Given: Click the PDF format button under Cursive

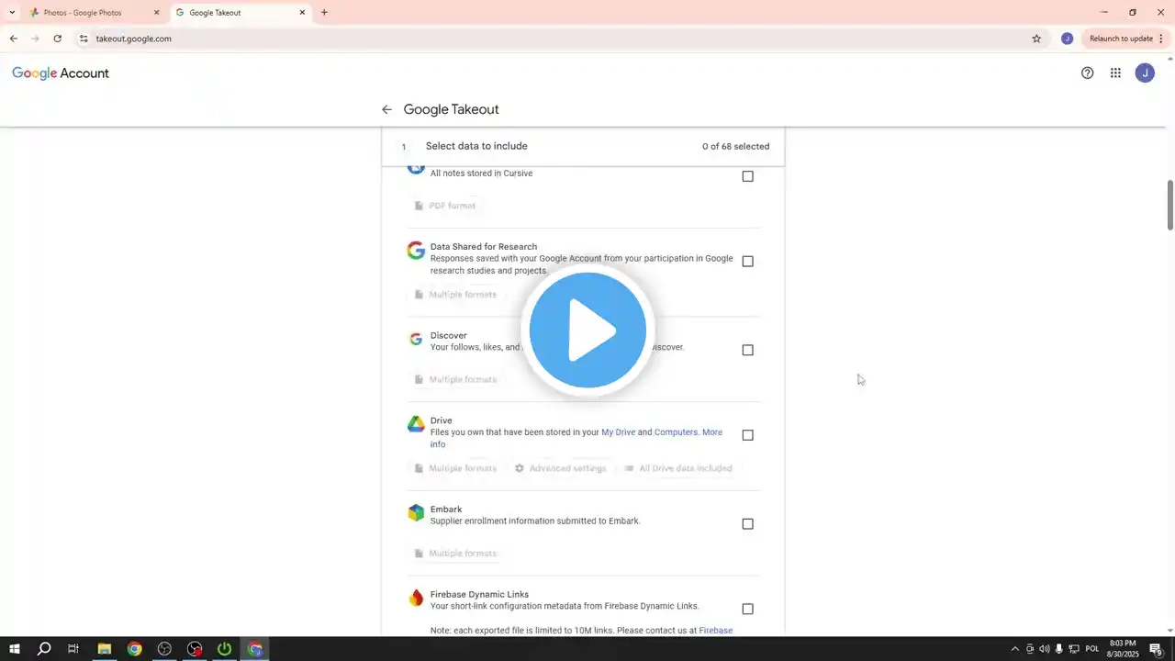Looking at the screenshot, I should (445, 206).
